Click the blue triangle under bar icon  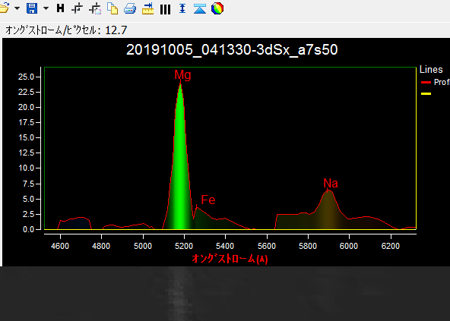pyautogui.click(x=200, y=8)
